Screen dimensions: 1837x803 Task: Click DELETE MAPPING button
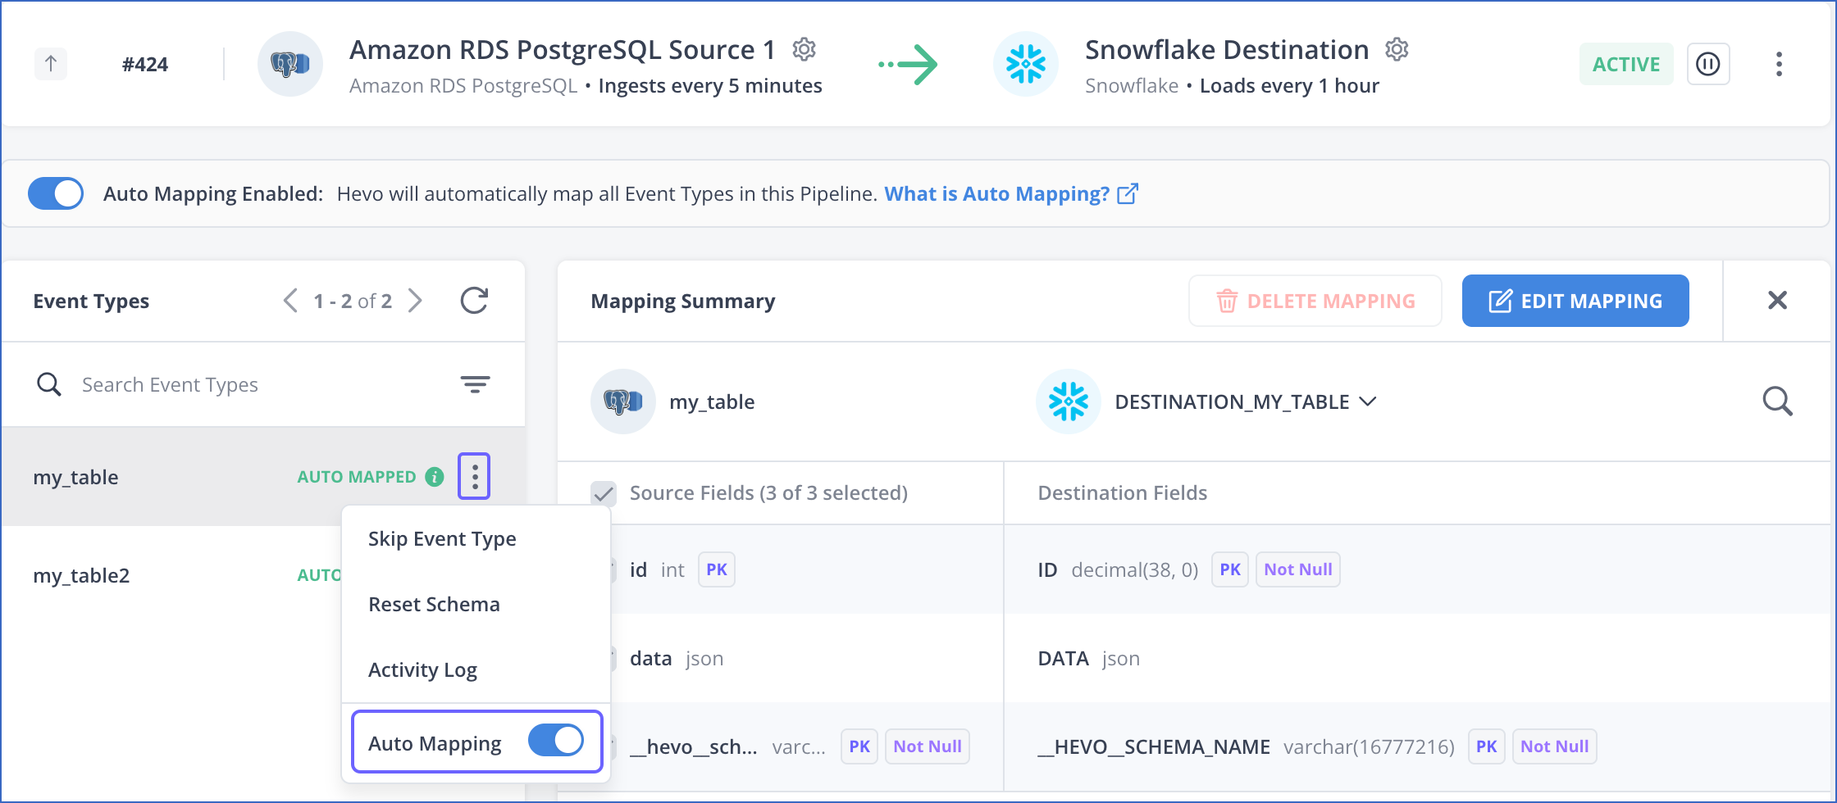pyautogui.click(x=1315, y=301)
